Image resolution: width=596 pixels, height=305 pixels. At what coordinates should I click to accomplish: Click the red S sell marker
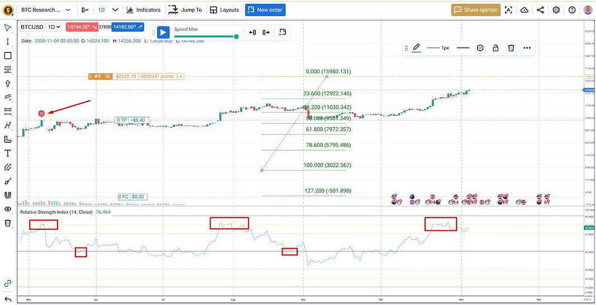pyautogui.click(x=42, y=113)
